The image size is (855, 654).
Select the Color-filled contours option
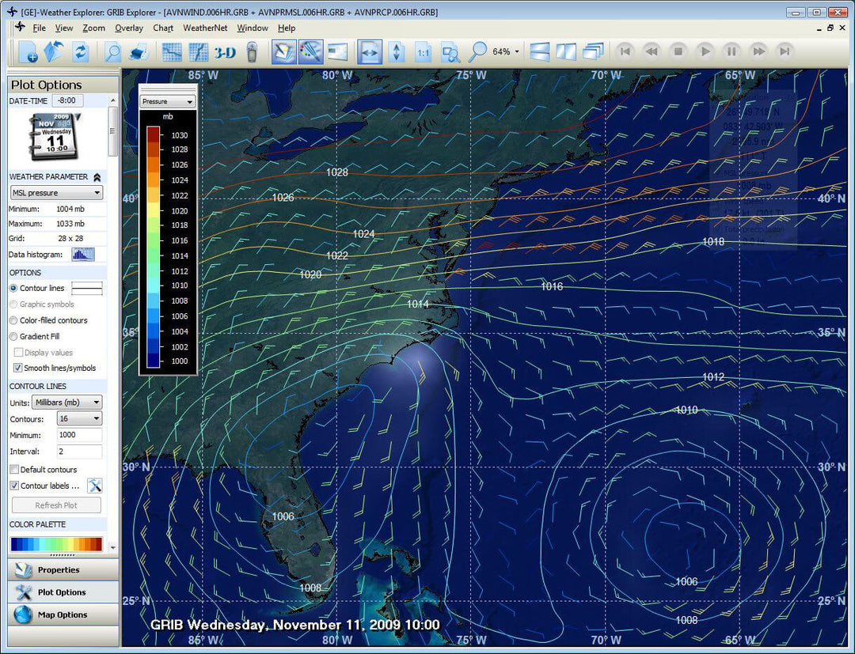[x=13, y=320]
